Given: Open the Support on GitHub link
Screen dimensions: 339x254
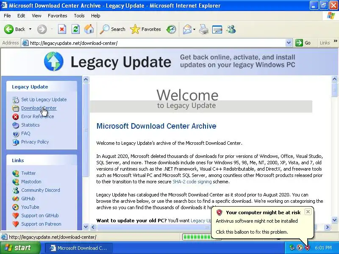Looking at the screenshot, I should tap(40, 215).
